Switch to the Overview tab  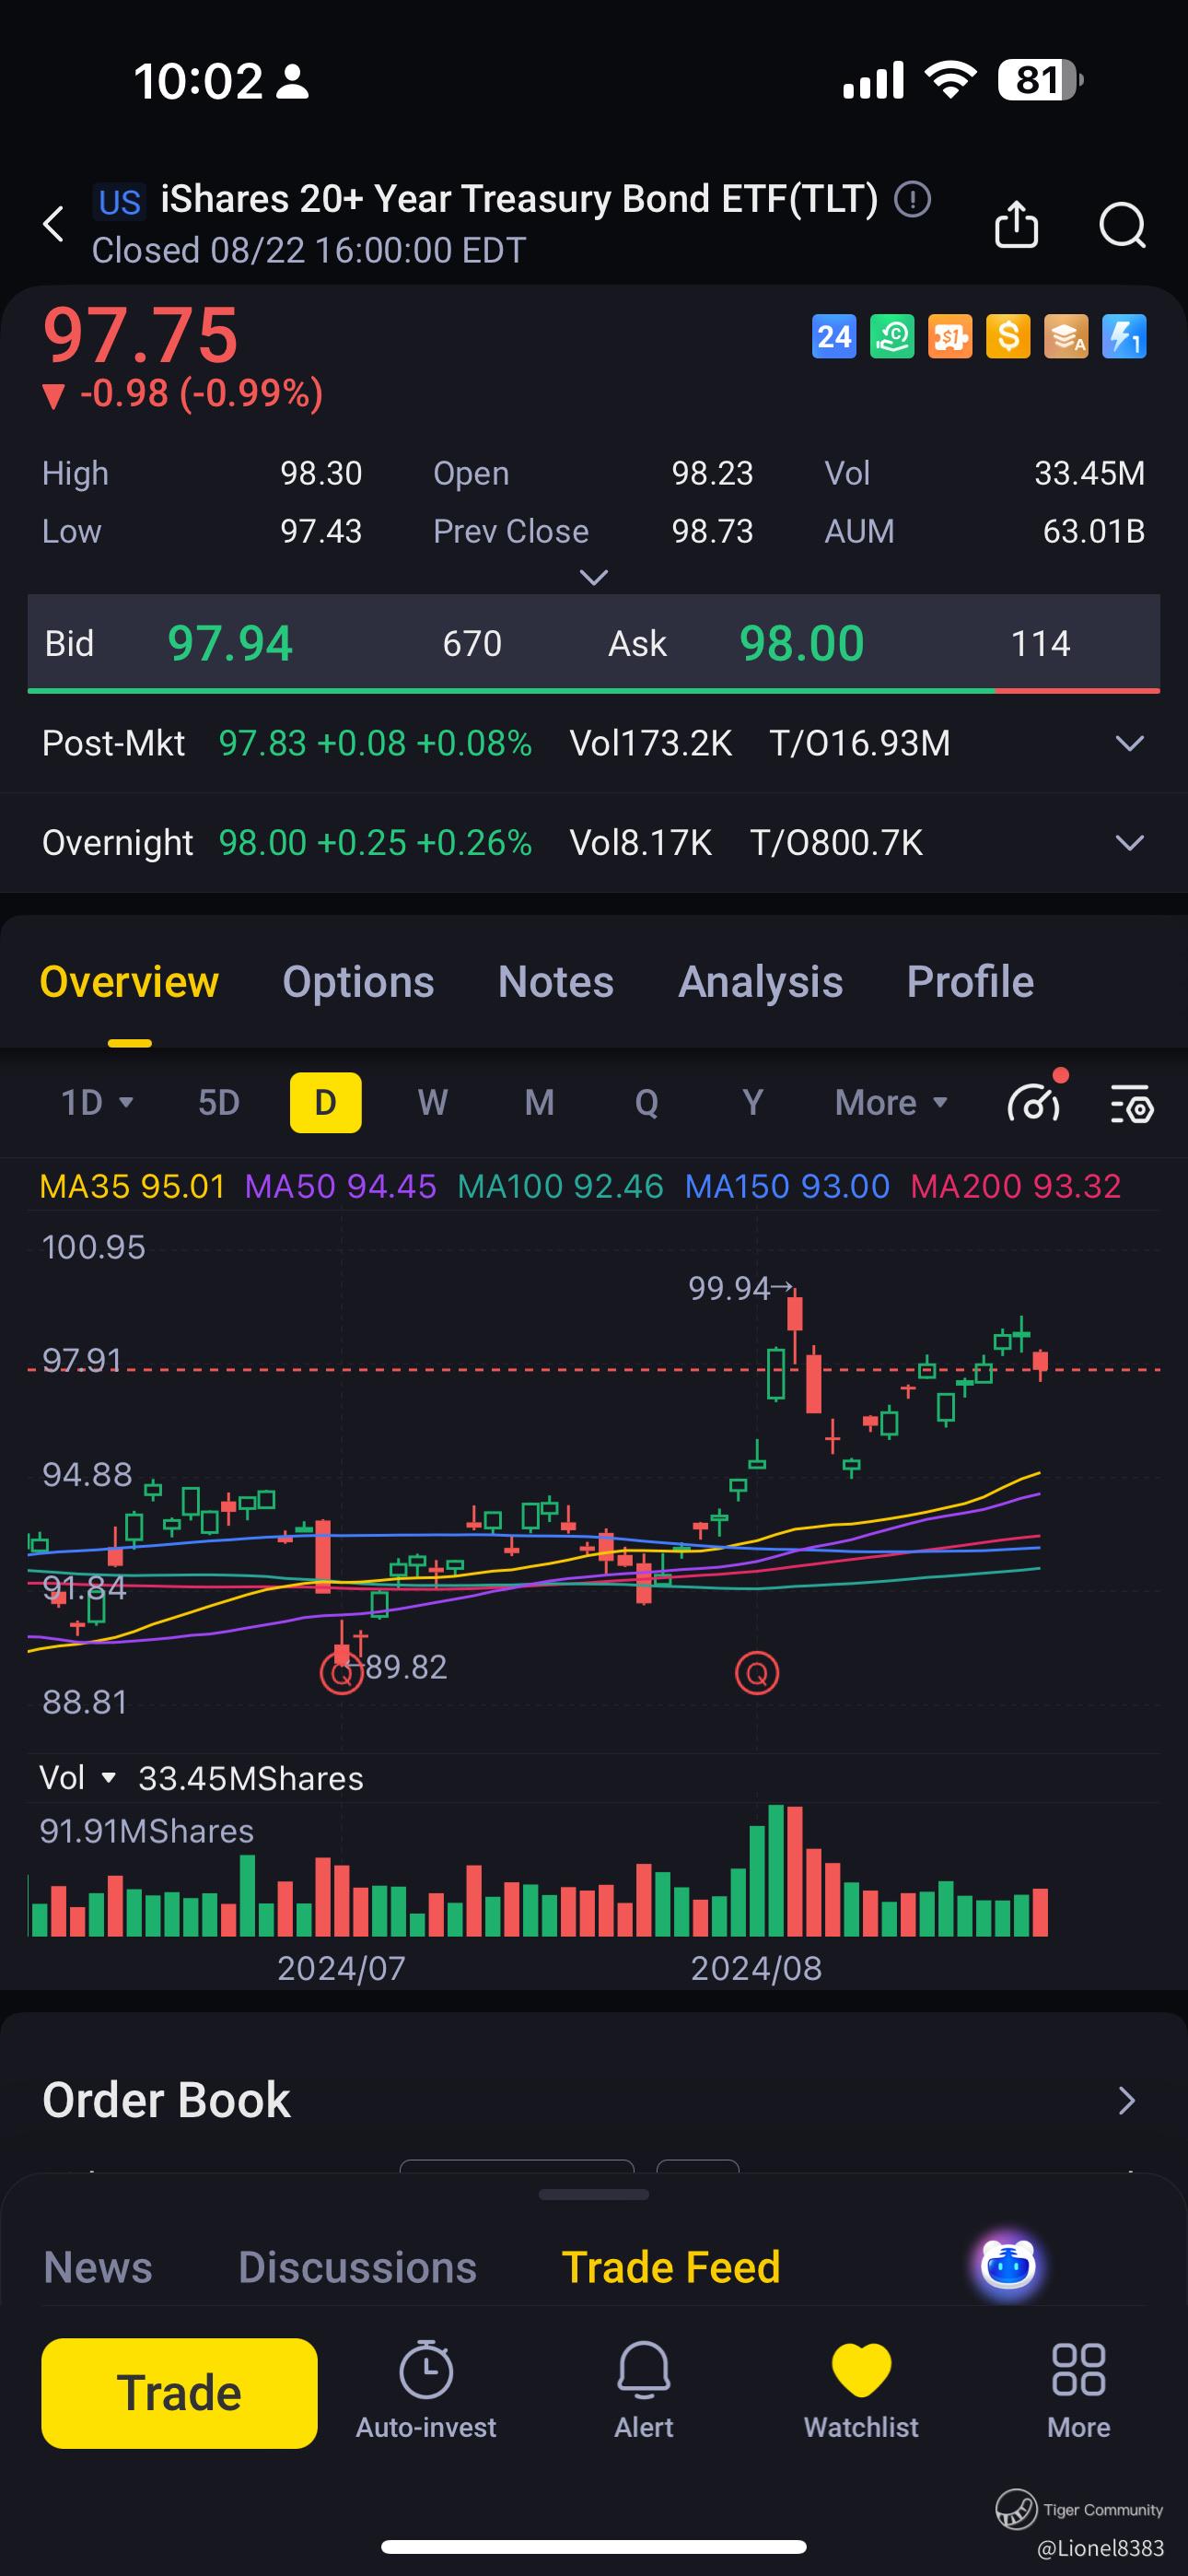[x=129, y=982]
